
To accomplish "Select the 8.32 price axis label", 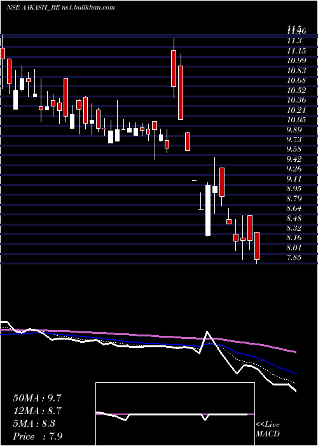I will pos(295,228).
